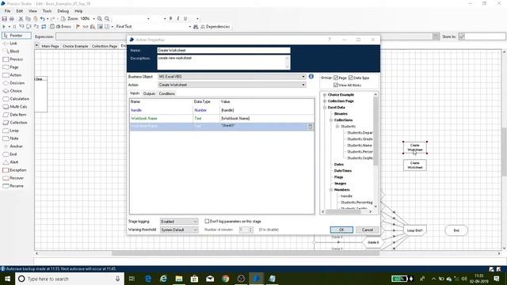507x285 pixels.
Task: Click the Bold formatting icon
Action: point(171,19)
